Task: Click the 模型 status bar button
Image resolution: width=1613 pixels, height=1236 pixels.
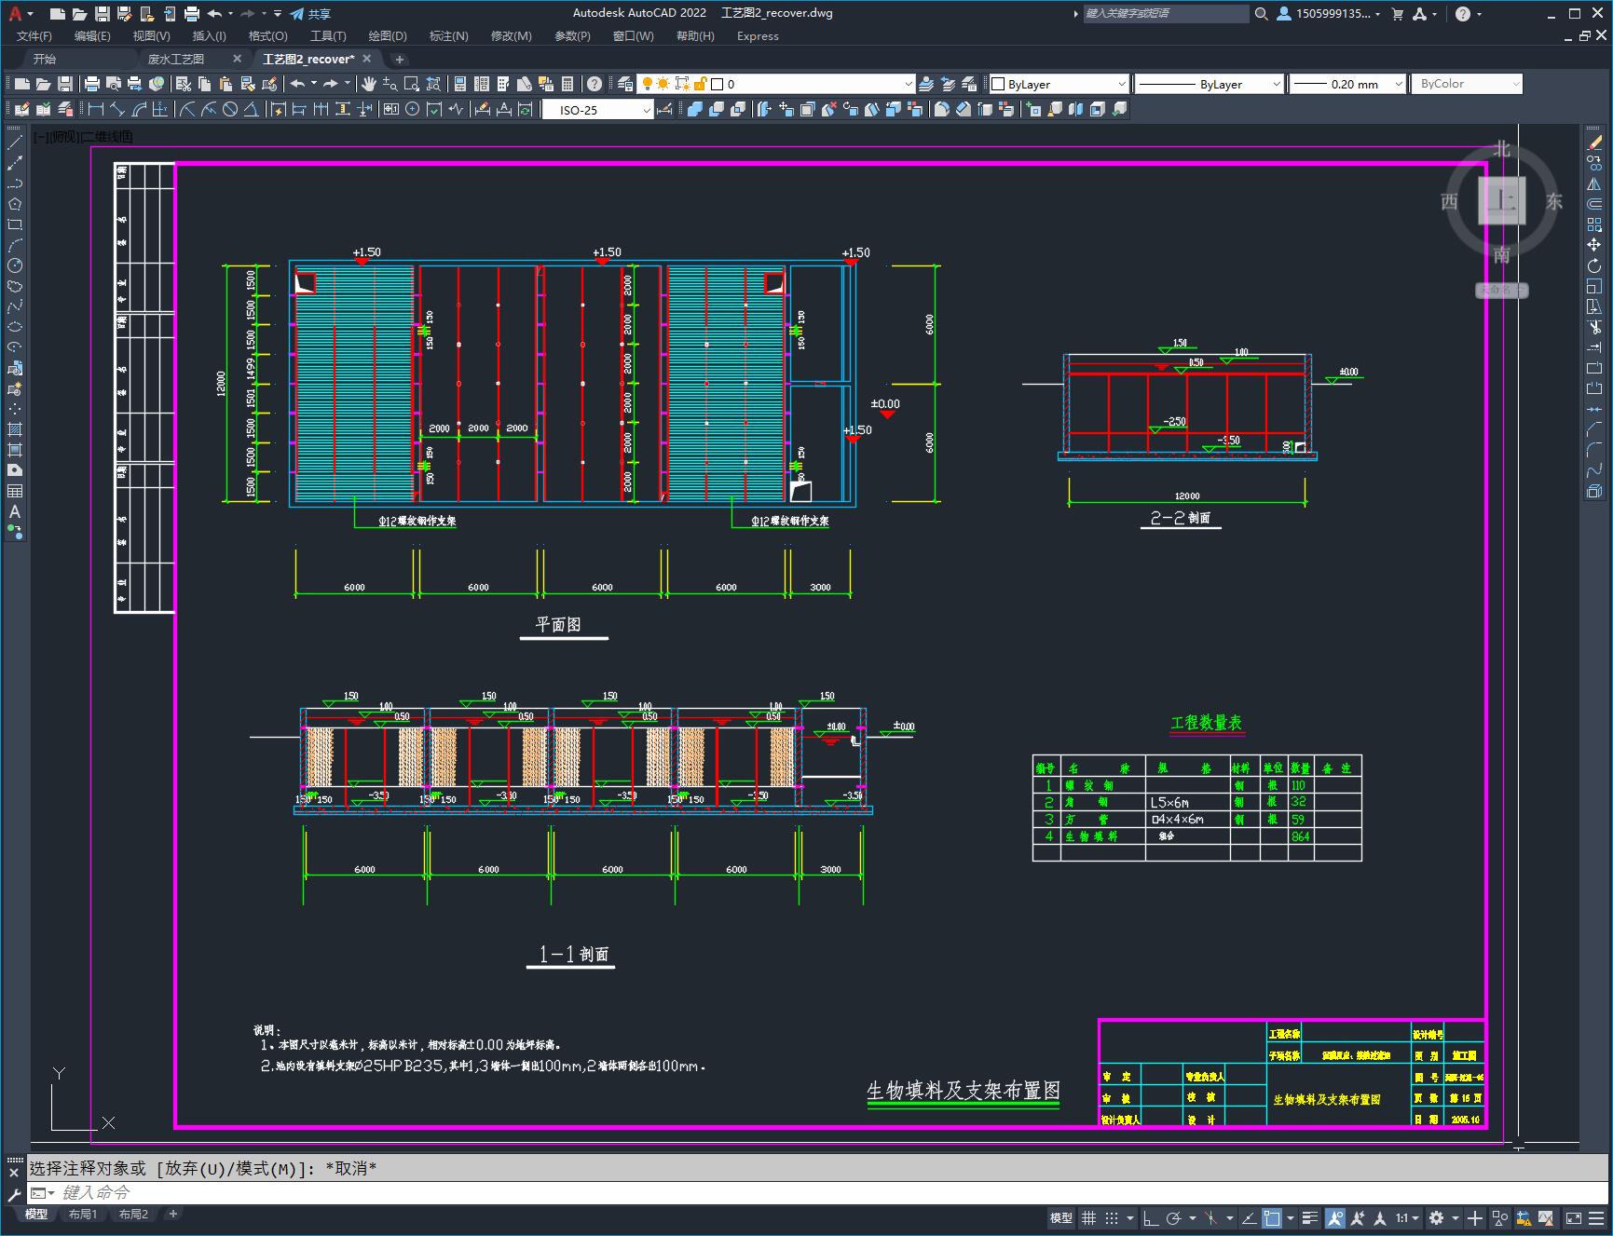Action: 1061,1217
